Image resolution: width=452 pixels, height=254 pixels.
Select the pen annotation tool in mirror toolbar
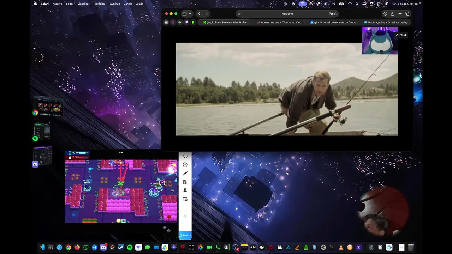pyautogui.click(x=185, y=173)
